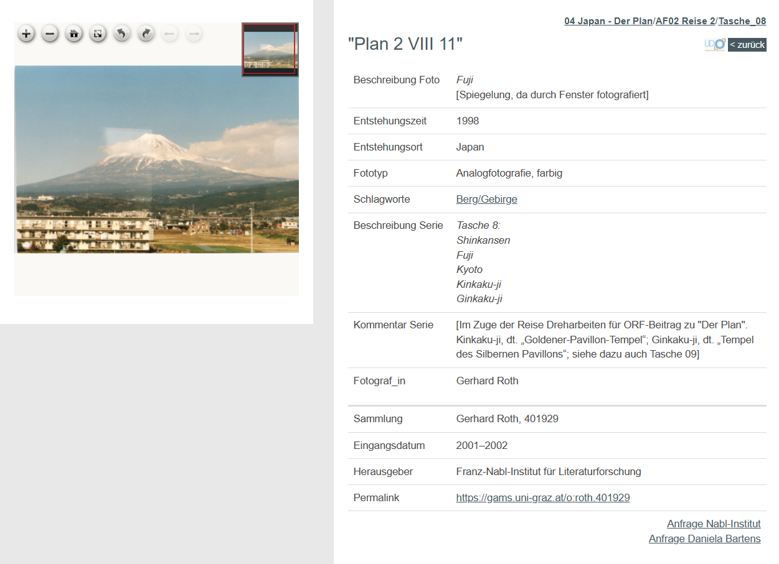
Task: Go to next image with right arrow
Action: pyautogui.click(x=194, y=34)
